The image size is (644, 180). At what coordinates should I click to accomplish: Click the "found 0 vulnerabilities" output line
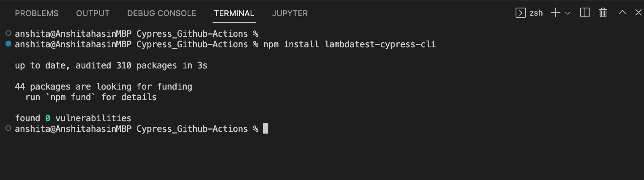pyautogui.click(x=73, y=118)
